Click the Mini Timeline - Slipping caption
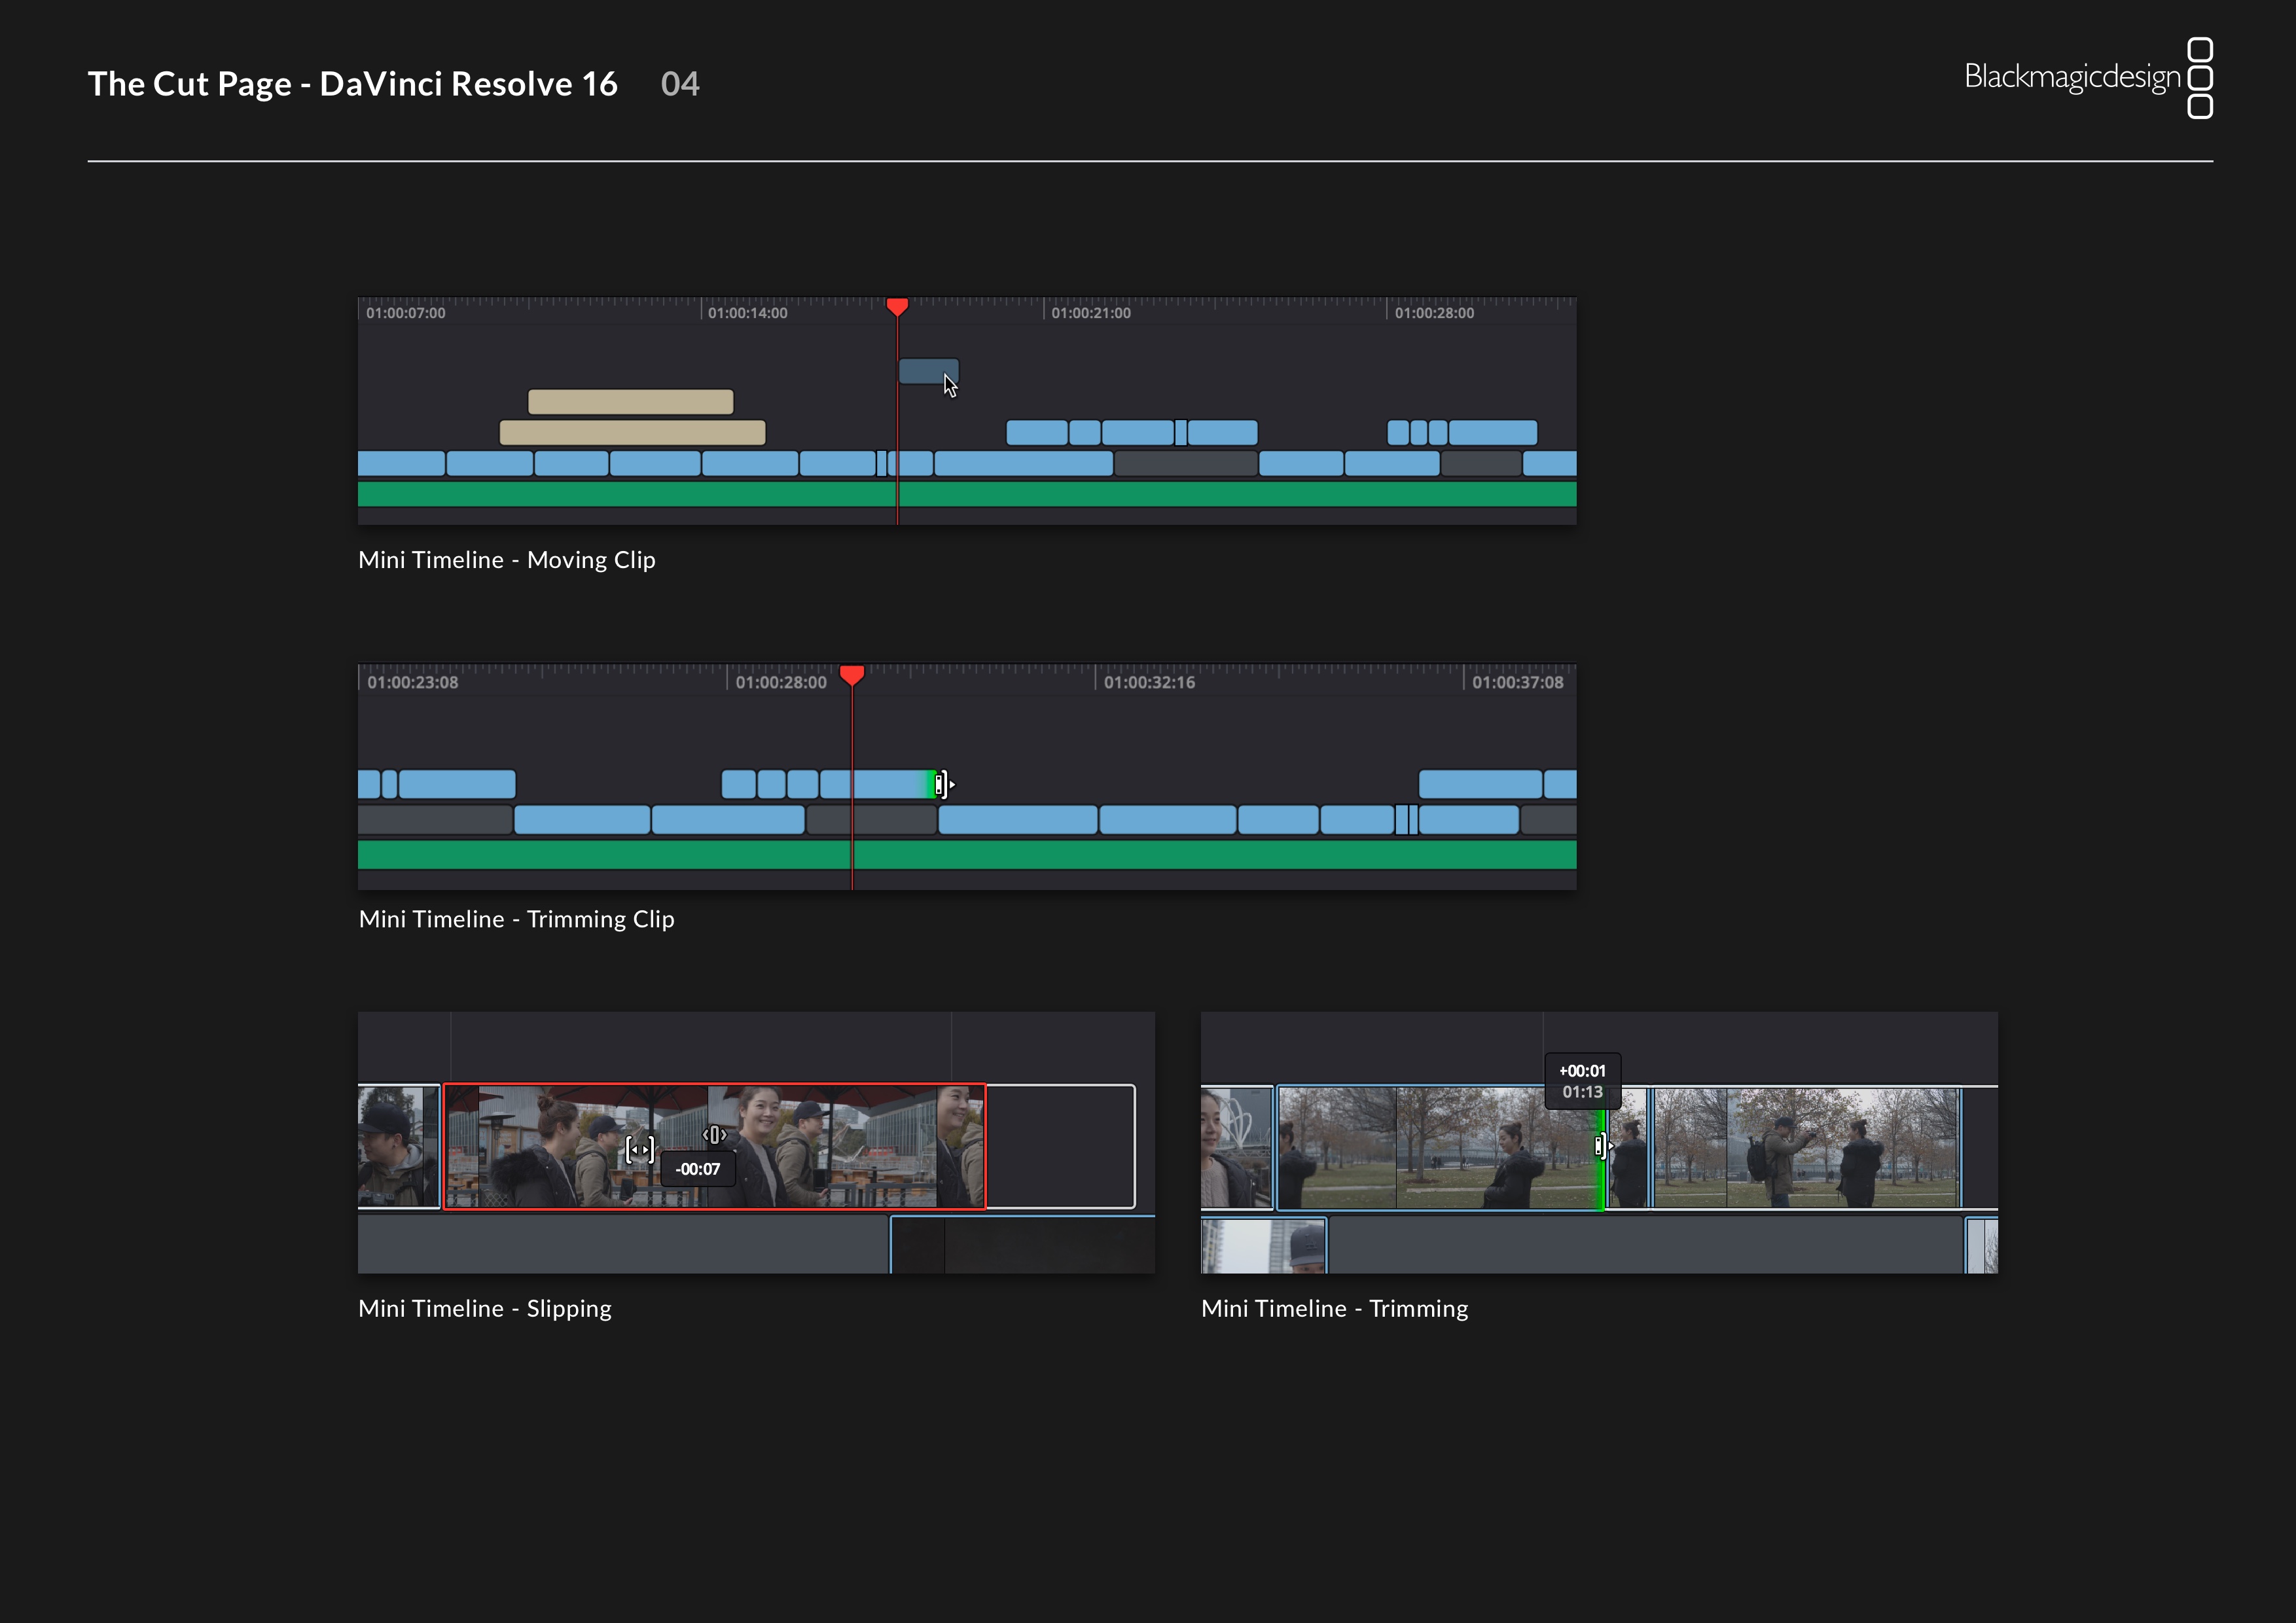Viewport: 2296px width, 1623px height. pyautogui.click(x=485, y=1308)
